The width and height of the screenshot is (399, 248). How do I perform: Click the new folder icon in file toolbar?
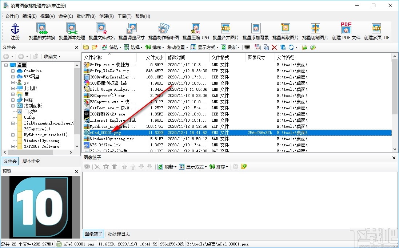click(95, 47)
